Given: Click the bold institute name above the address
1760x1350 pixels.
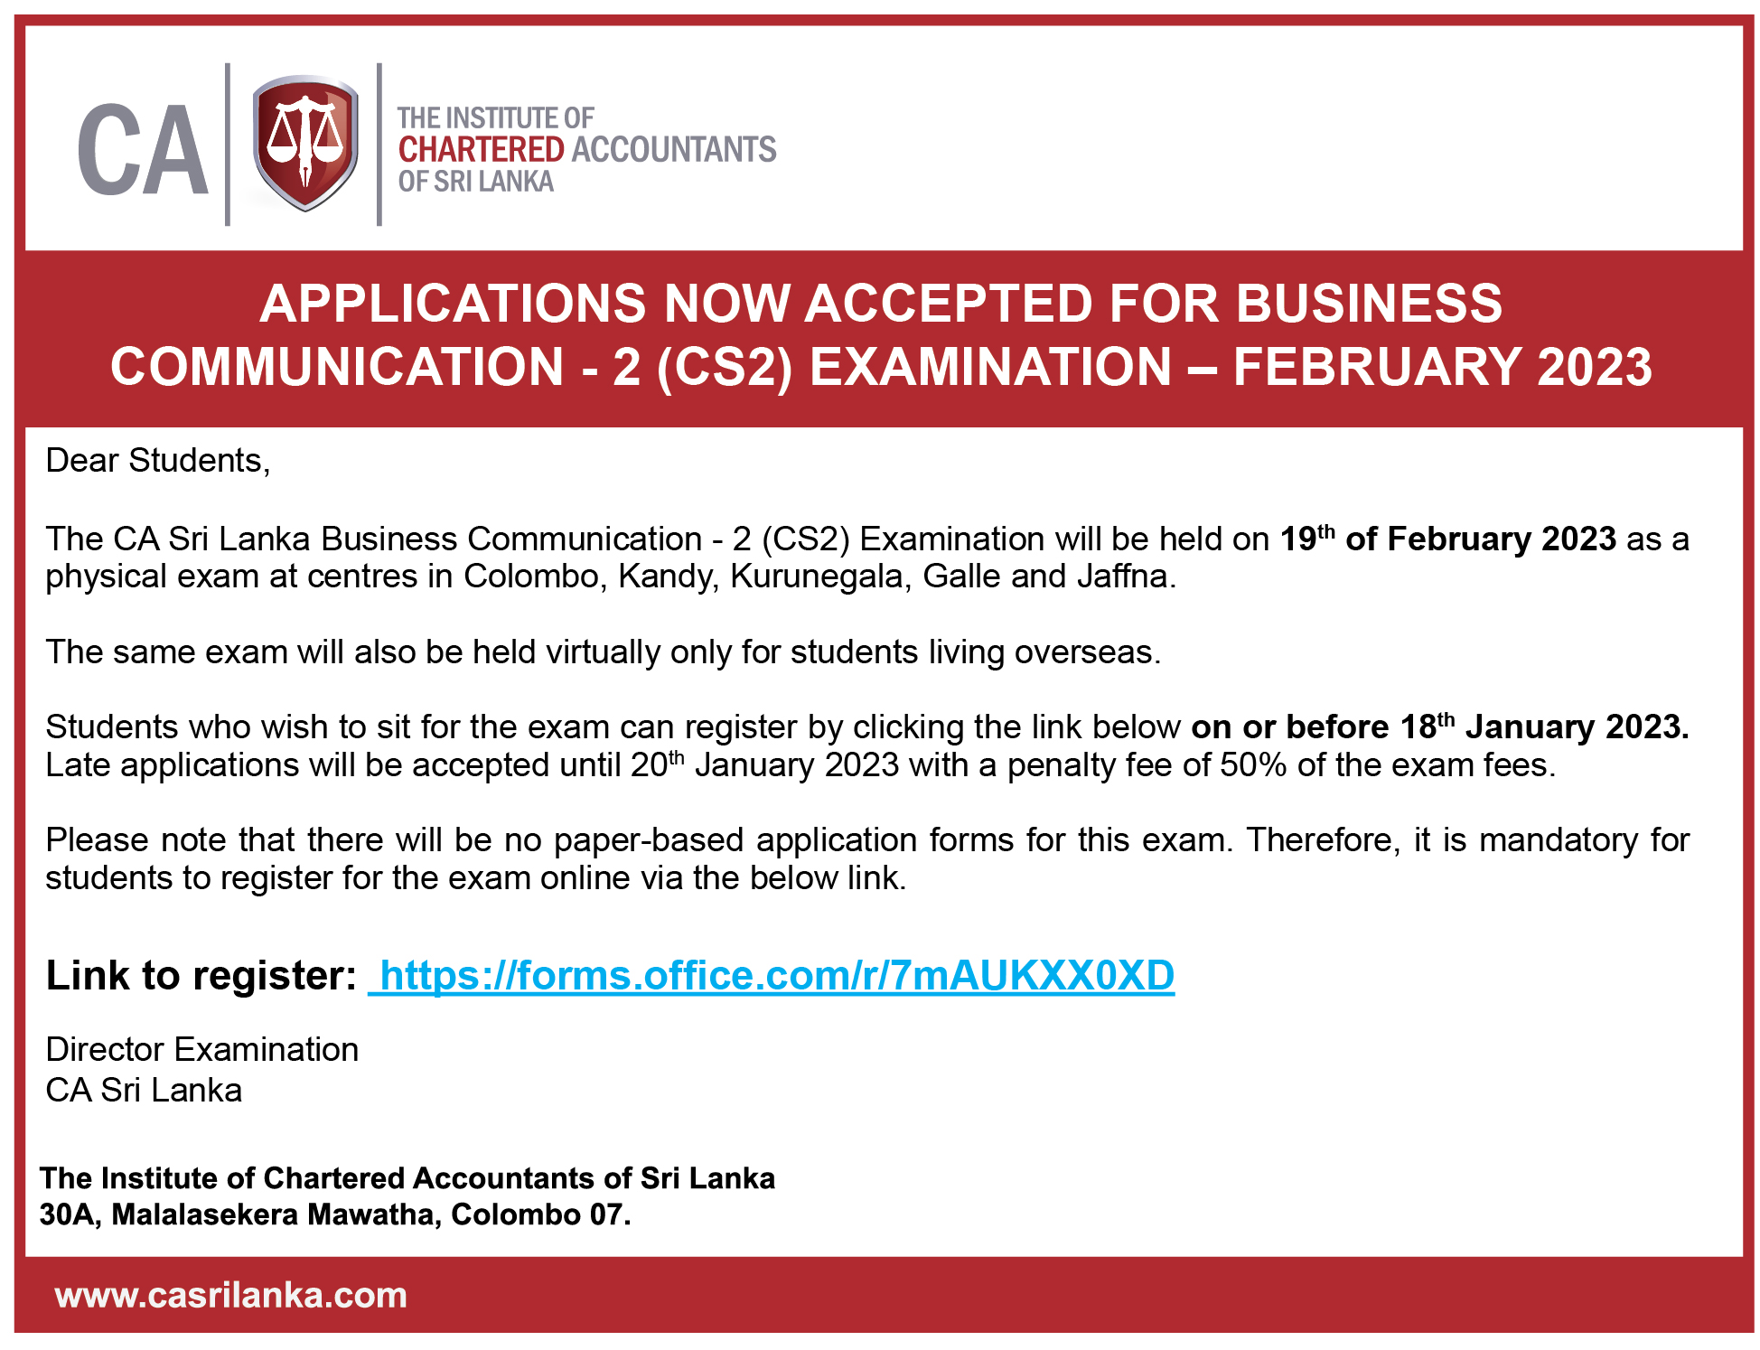Looking at the screenshot, I should (407, 1178).
